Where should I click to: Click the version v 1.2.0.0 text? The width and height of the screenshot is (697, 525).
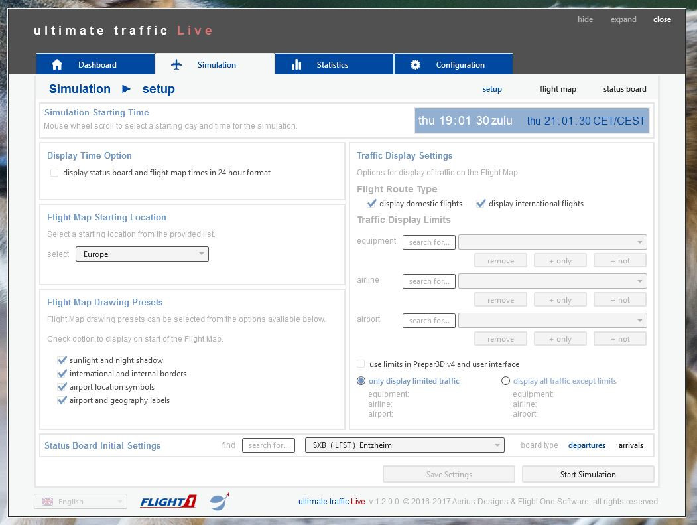[x=384, y=501]
